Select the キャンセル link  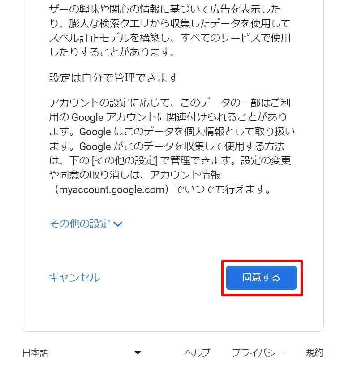pos(74,278)
